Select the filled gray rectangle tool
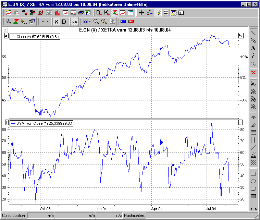The width and height of the screenshot is (260, 220). pos(253,196)
